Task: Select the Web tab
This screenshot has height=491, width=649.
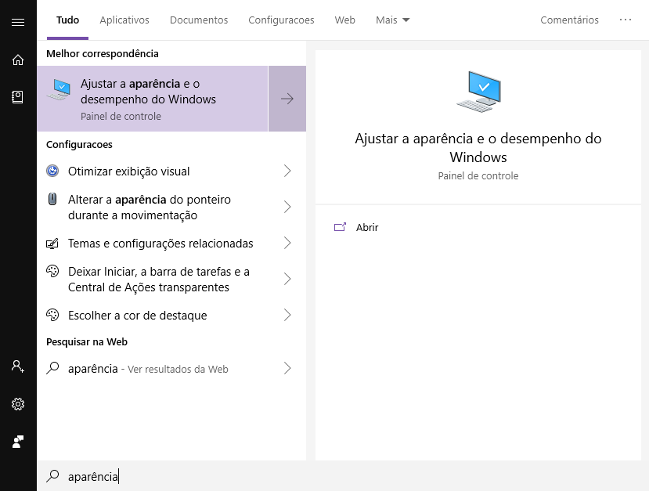Action: tap(344, 20)
